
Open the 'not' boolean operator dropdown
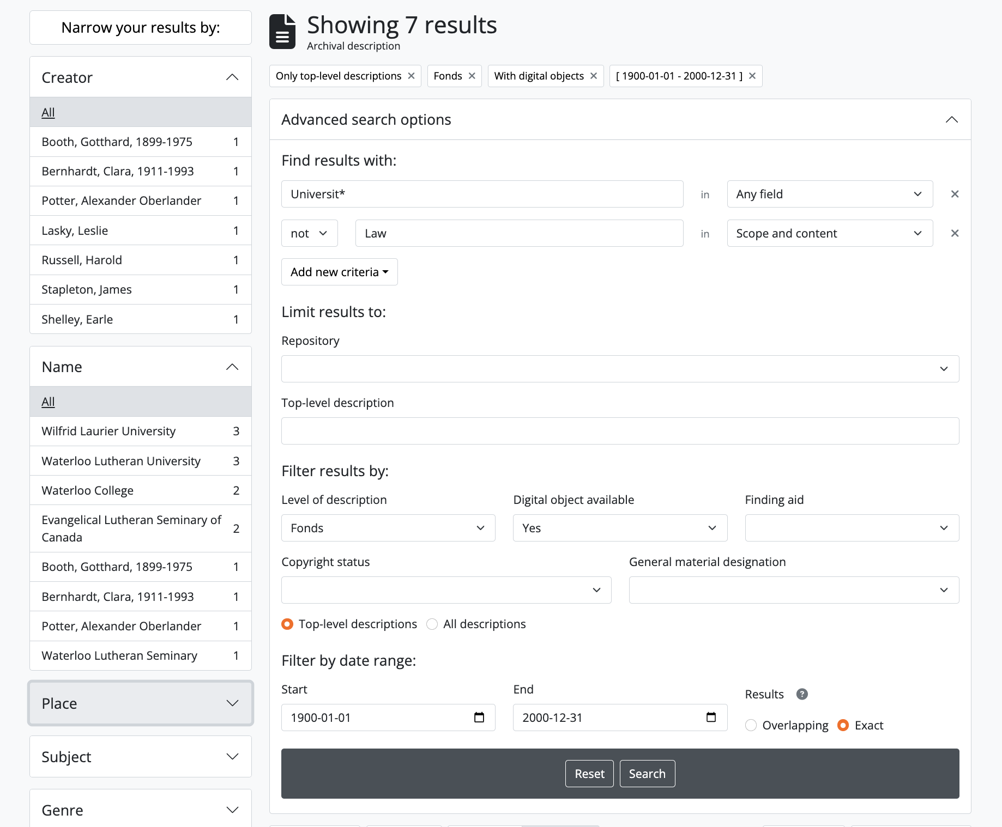(309, 233)
